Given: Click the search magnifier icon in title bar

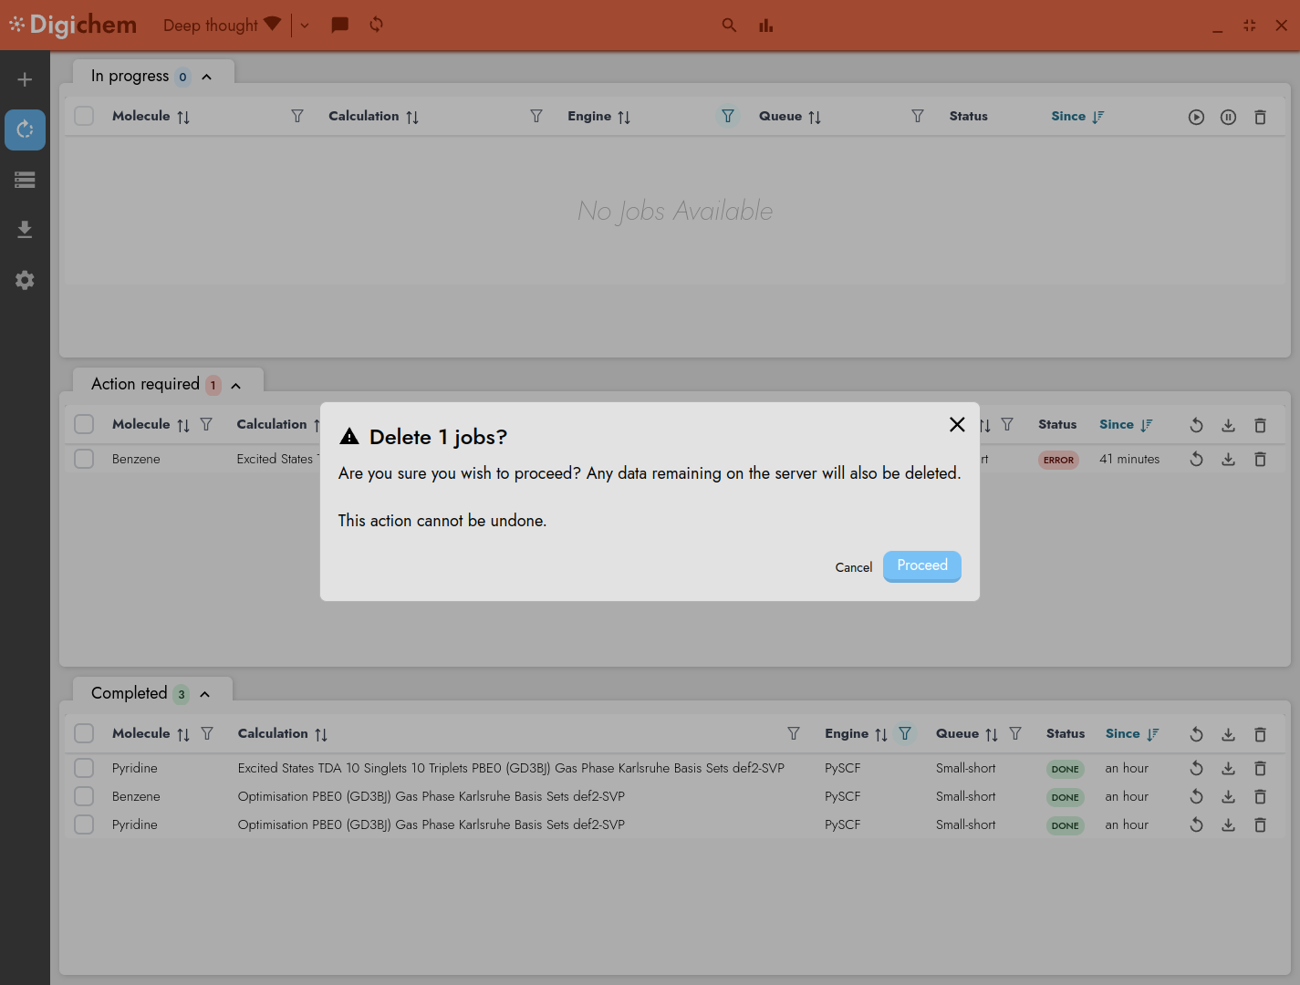Looking at the screenshot, I should click(729, 26).
